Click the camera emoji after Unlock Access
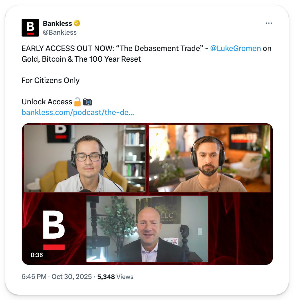The image size is (294, 300). (88, 102)
